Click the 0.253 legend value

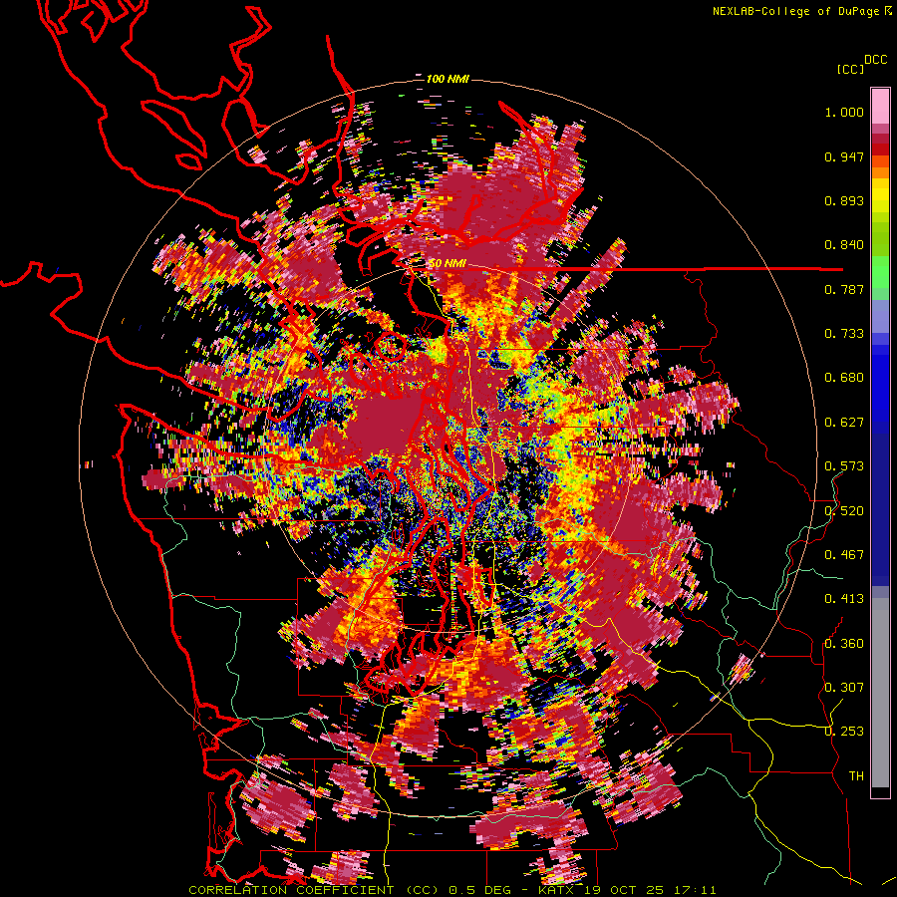[x=844, y=732]
